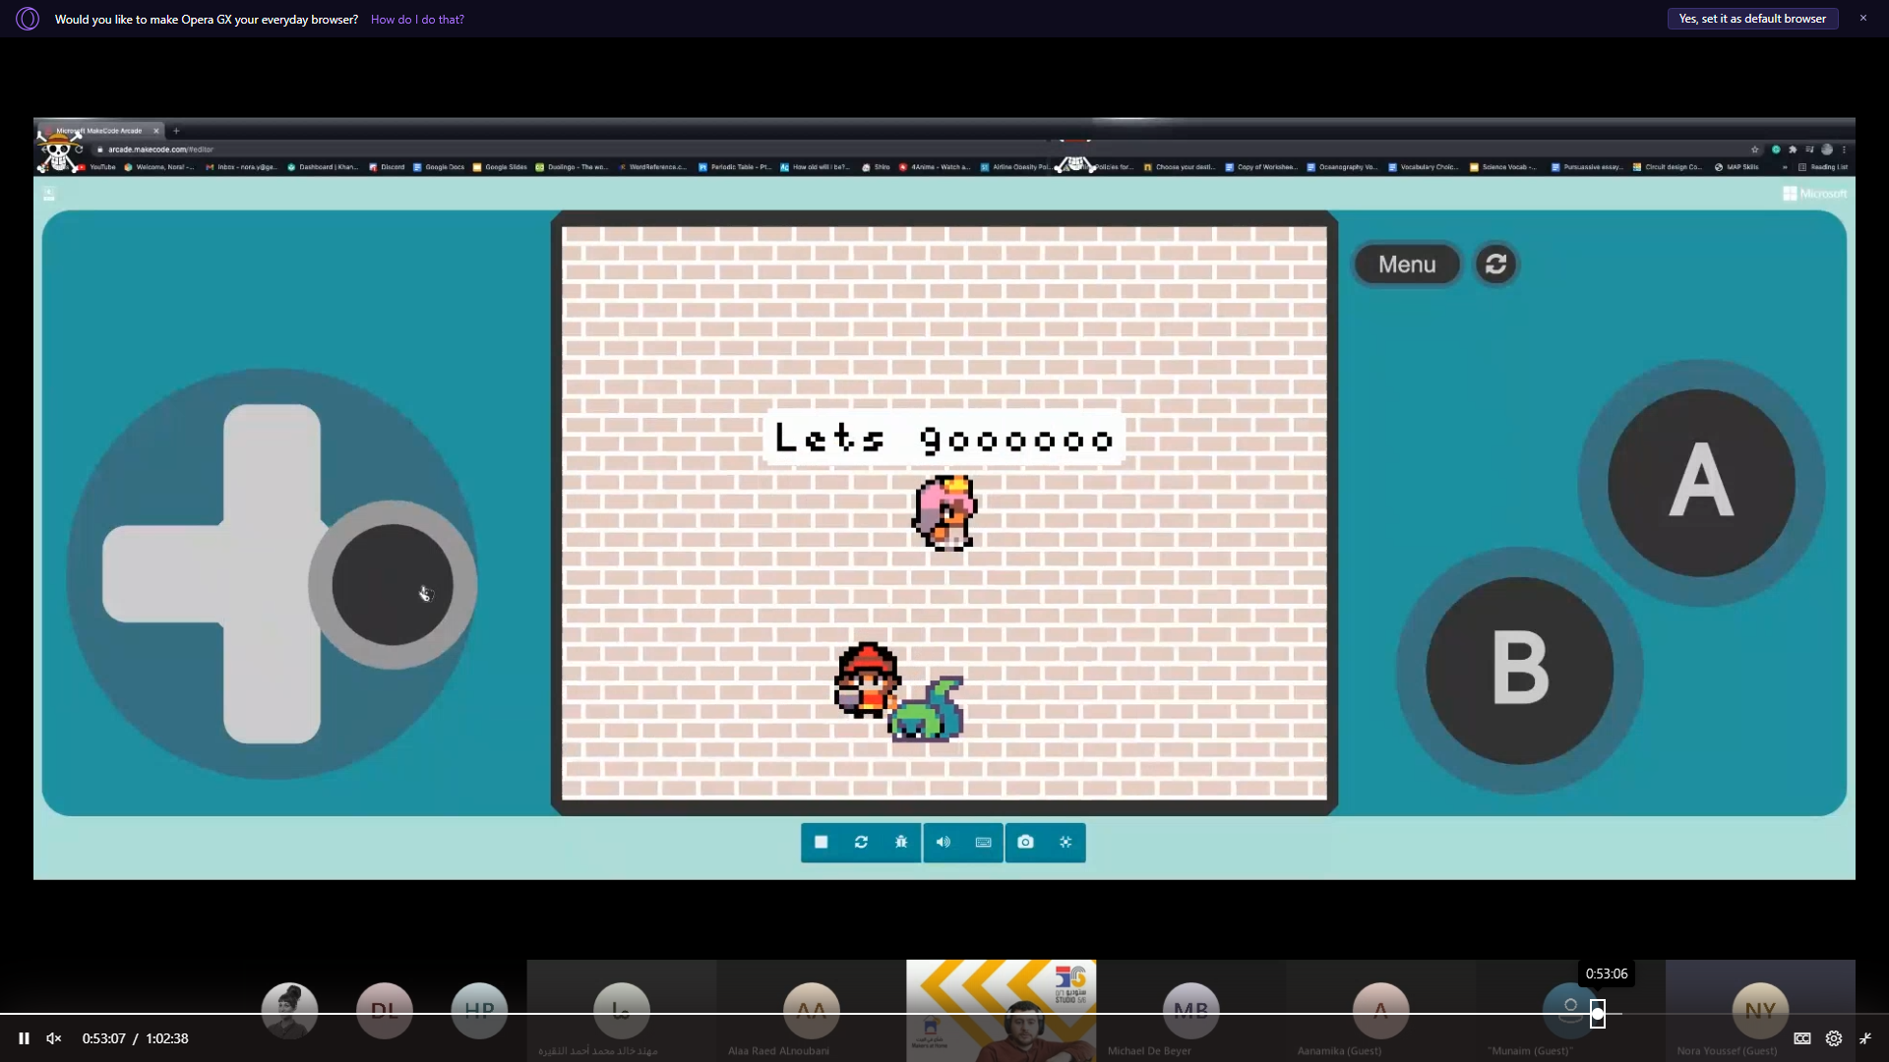
Task: Toggle the simulator keyboard controls
Action: point(983,843)
